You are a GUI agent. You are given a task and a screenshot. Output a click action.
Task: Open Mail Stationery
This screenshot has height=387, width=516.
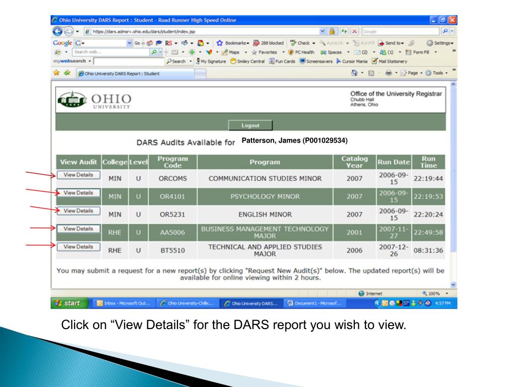coord(390,61)
